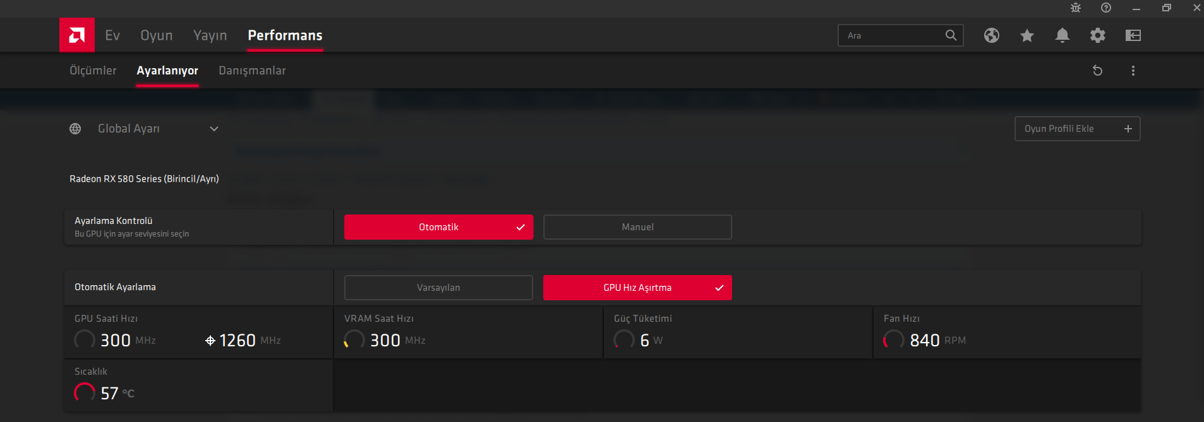The width and height of the screenshot is (1204, 422).
Task: Click the bug report icon
Action: point(1076,8)
